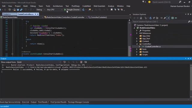Screen dimensions: 192x108
Task: Toggle bookmark icon in main toolbar
Action: click(112, 10)
